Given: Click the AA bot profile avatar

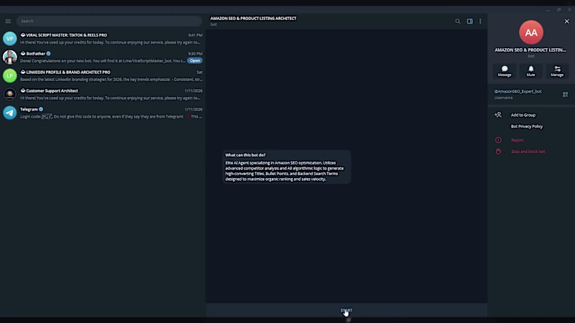Looking at the screenshot, I should click(x=531, y=32).
